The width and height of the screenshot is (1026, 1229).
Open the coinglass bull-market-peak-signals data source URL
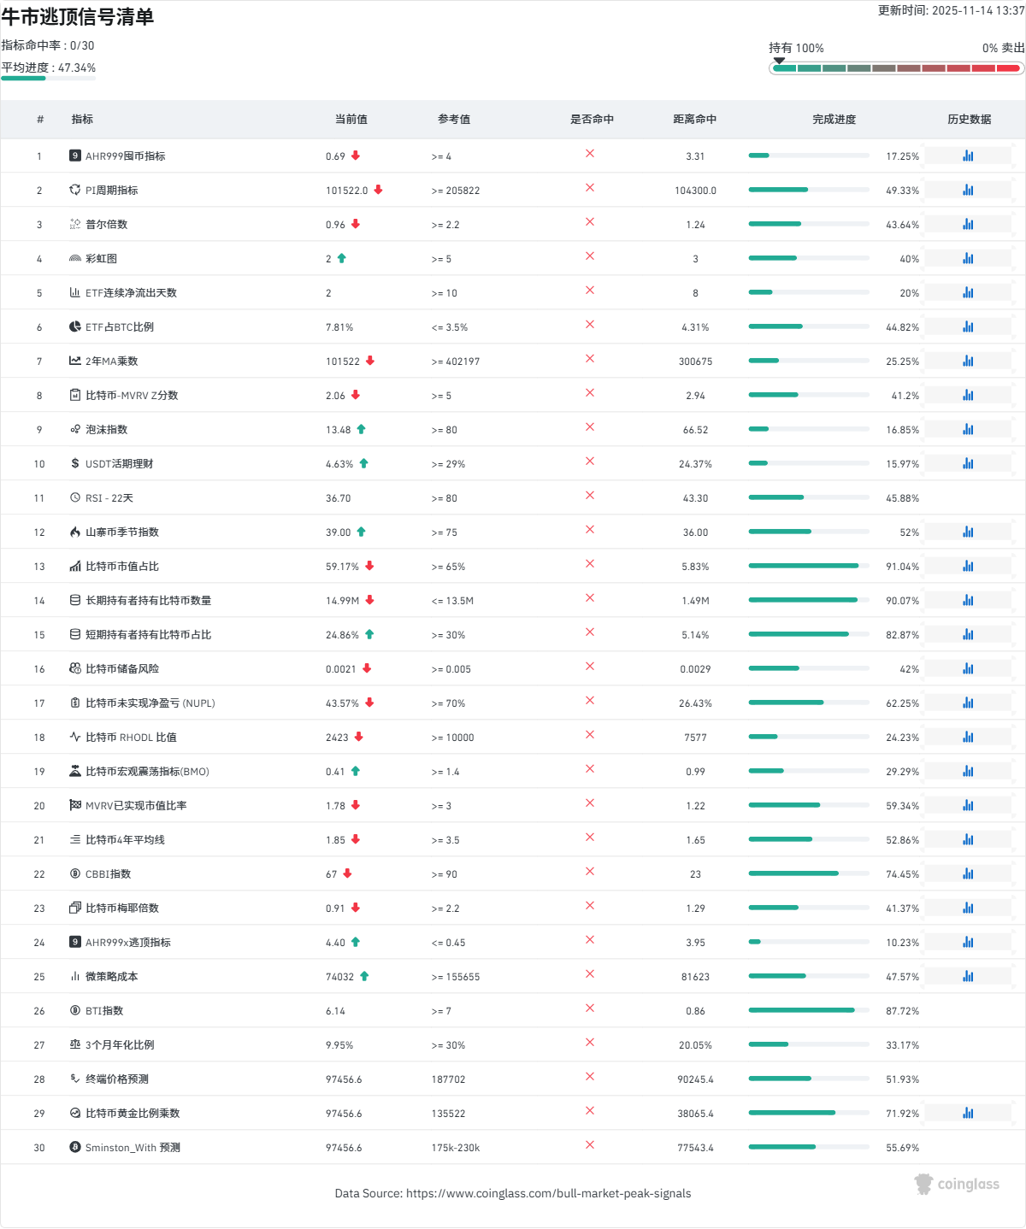(548, 1193)
